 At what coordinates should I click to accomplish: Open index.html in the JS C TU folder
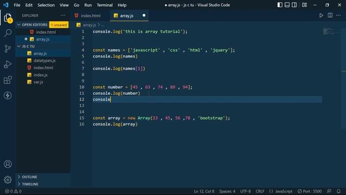(43, 68)
